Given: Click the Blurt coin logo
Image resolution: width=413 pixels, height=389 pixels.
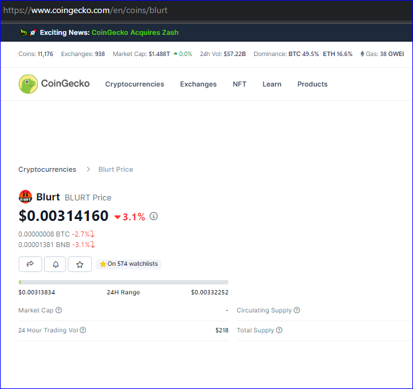Looking at the screenshot, I should pyautogui.click(x=25, y=197).
